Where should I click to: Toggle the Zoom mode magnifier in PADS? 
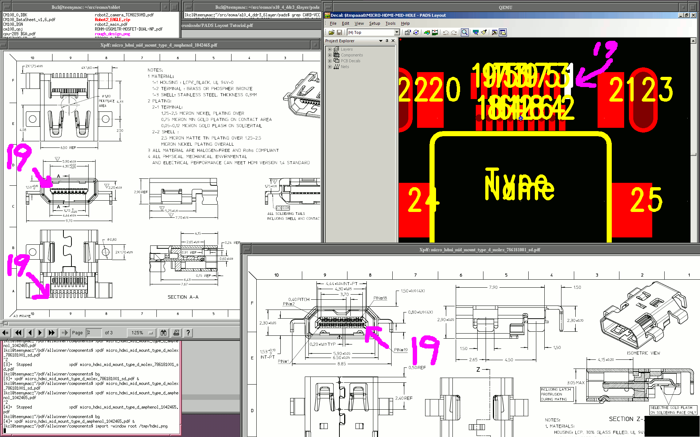click(x=465, y=32)
